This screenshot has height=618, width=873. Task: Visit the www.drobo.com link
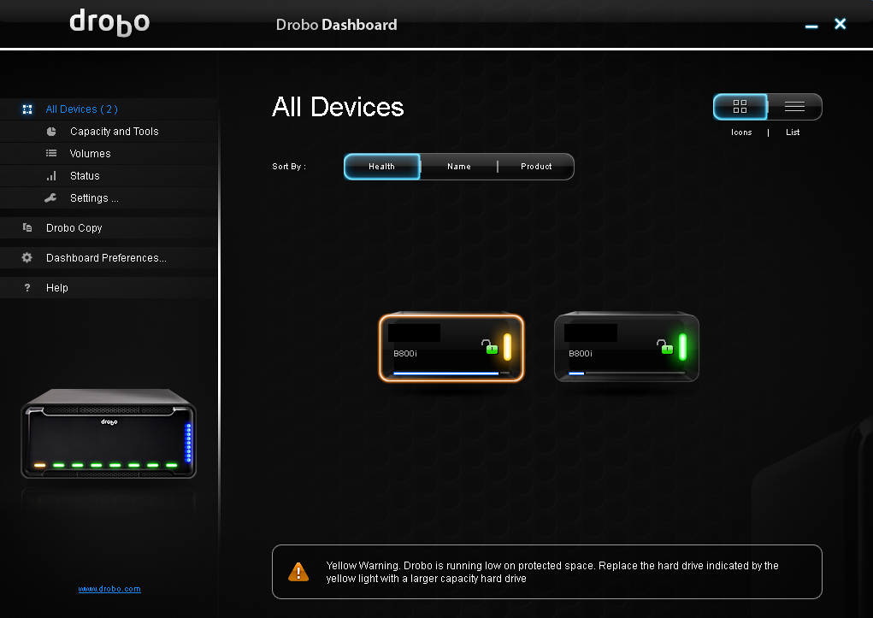(x=109, y=589)
